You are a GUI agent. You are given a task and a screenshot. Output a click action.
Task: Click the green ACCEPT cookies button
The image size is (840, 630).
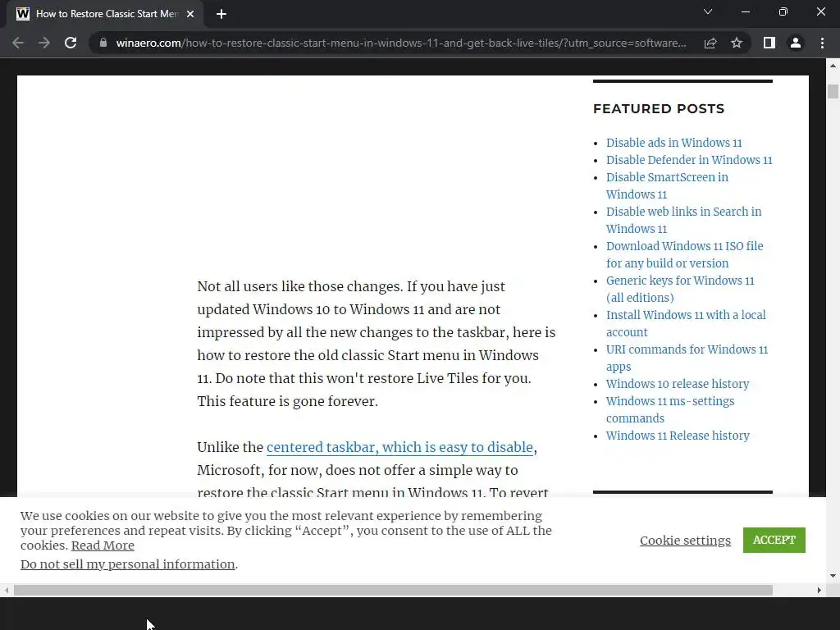pyautogui.click(x=774, y=540)
